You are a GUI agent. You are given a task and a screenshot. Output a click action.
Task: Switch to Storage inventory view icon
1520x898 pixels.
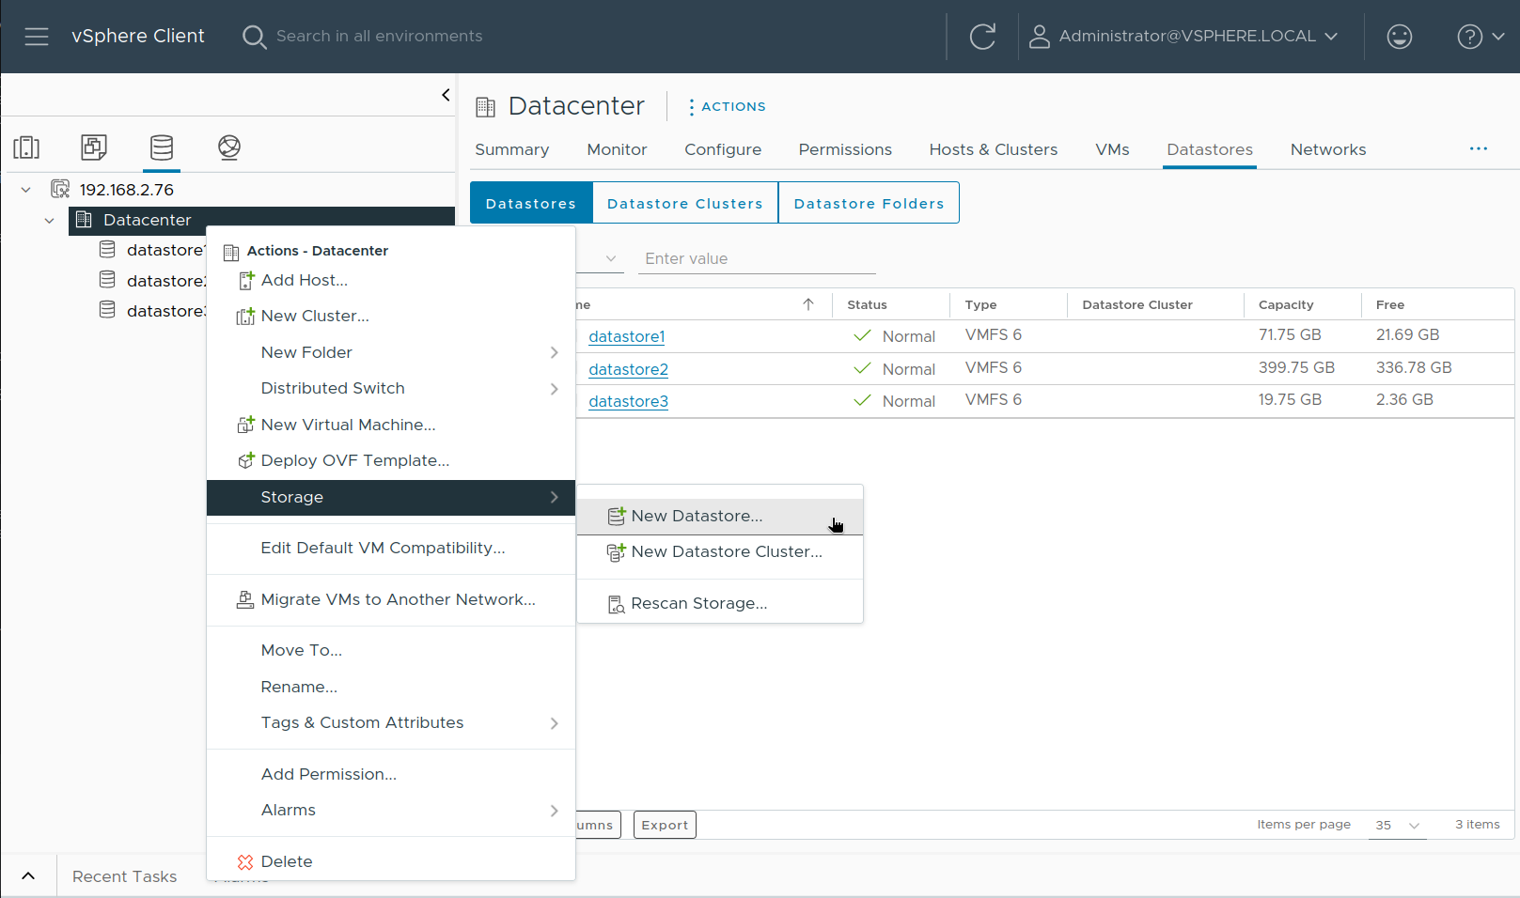tap(162, 147)
